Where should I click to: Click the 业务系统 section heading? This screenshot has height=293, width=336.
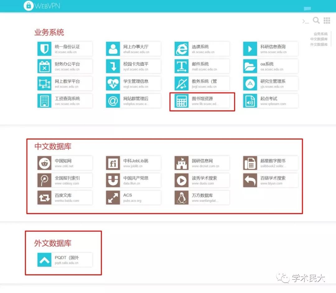coord(49,32)
